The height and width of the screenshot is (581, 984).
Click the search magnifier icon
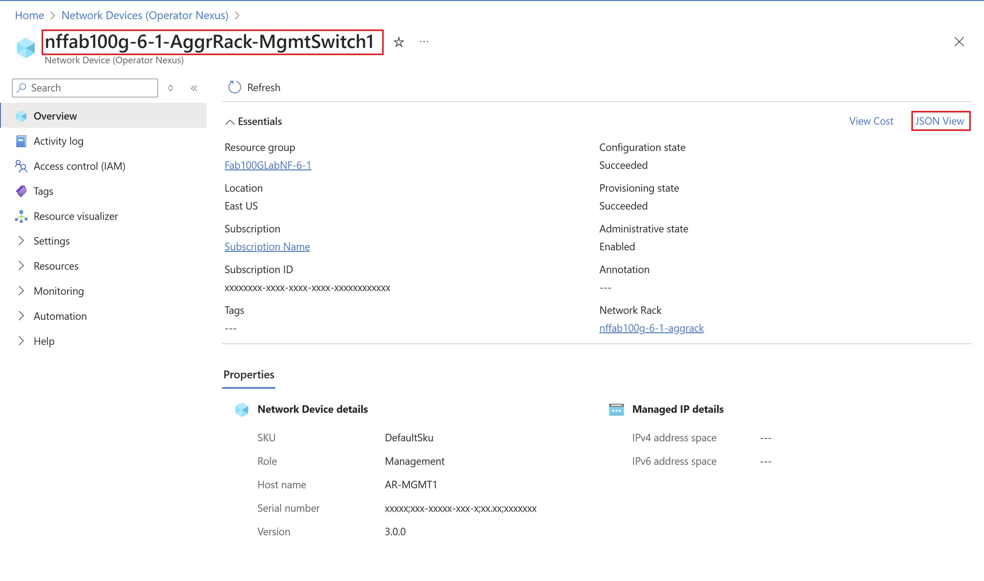[22, 88]
